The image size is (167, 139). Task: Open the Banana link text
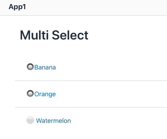pos(45,67)
